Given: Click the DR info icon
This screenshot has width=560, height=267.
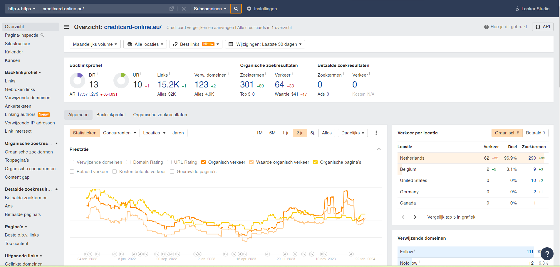Looking at the screenshot, I should (x=97, y=74).
